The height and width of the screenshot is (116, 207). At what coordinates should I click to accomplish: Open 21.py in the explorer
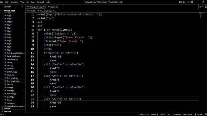pos(9,47)
